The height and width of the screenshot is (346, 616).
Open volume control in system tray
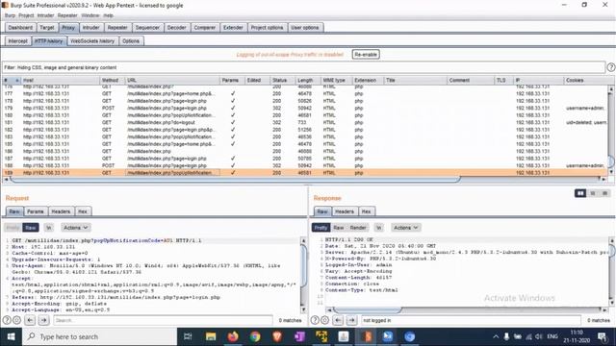pyautogui.click(x=539, y=336)
